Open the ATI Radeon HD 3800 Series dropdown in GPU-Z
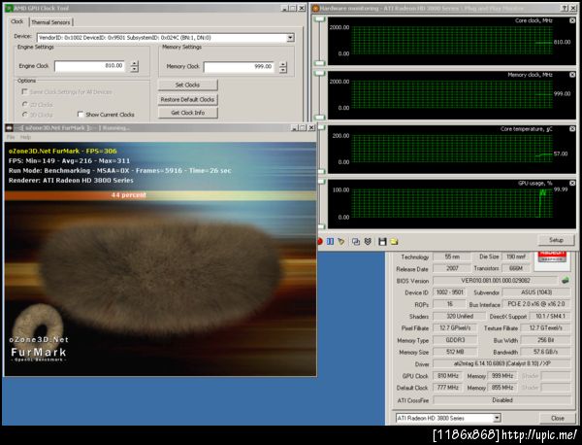The height and width of the screenshot is (445, 582). (x=497, y=418)
